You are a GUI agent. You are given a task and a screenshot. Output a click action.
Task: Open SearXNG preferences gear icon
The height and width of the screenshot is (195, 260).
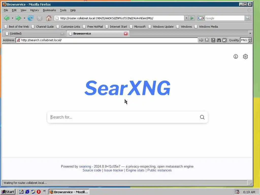point(246,57)
